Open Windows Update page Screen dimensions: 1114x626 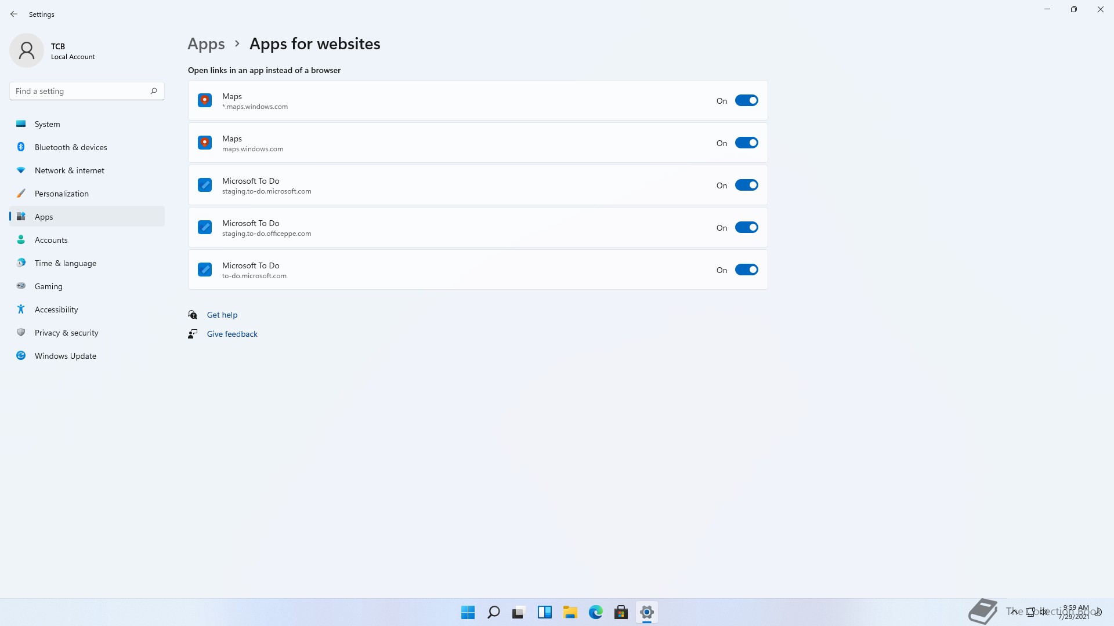(87, 356)
